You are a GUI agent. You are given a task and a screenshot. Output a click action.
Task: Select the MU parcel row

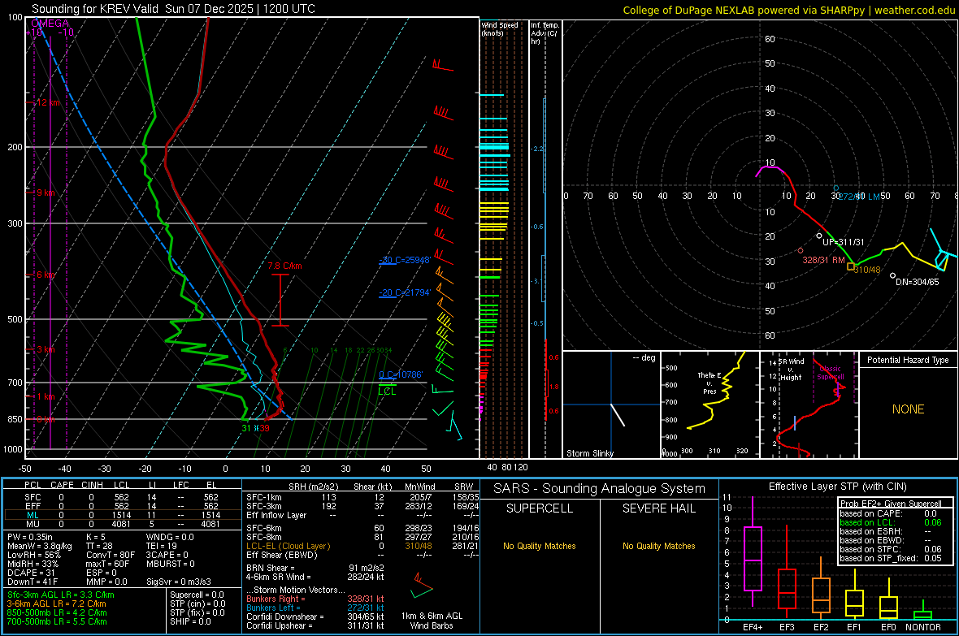pyautogui.click(x=122, y=523)
